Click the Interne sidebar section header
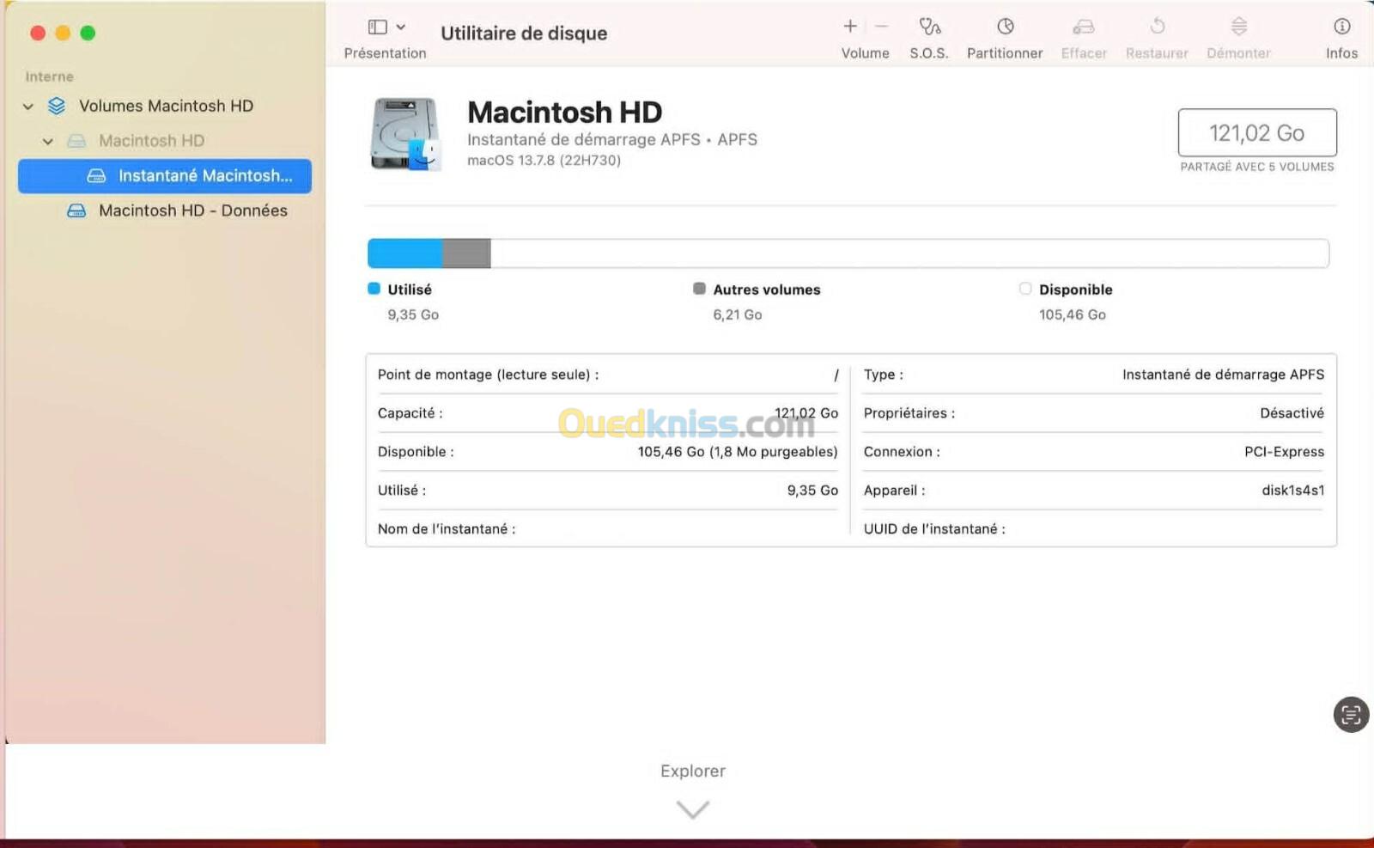Screen dimensions: 1374x848 [49, 76]
